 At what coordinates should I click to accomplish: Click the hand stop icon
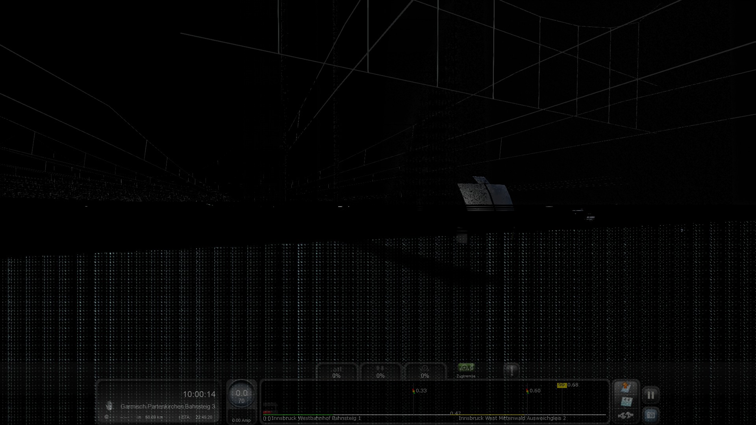click(109, 405)
